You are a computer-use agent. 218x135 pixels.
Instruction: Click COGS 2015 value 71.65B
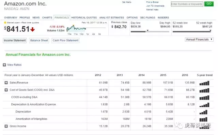[169, 90]
